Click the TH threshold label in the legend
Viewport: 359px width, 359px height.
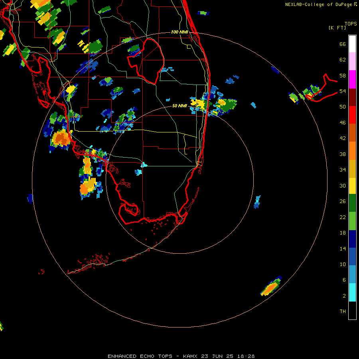[343, 312]
